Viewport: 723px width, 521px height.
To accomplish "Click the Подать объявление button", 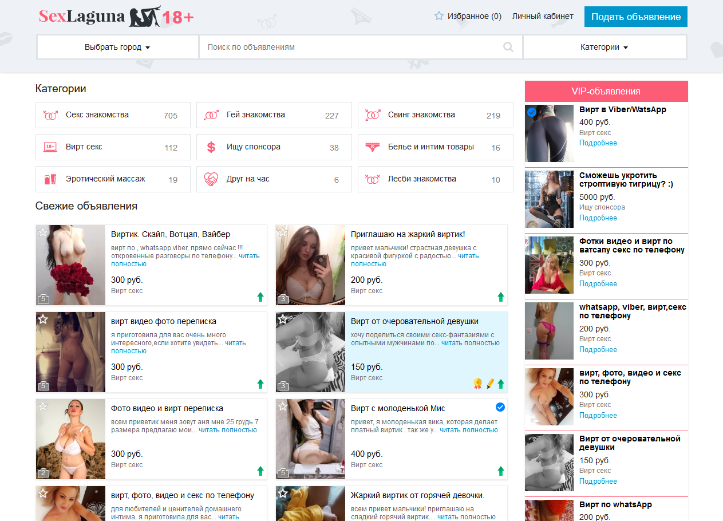I will [x=635, y=17].
